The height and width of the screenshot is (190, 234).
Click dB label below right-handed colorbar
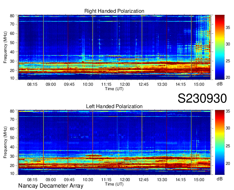(220, 84)
